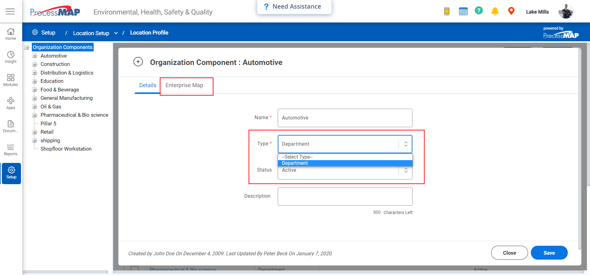The height and width of the screenshot is (275, 590).
Task: Expand the General Manufacturing node
Action: click(x=35, y=98)
